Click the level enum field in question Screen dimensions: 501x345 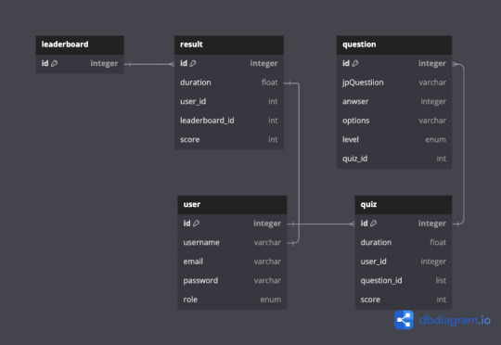pos(394,140)
